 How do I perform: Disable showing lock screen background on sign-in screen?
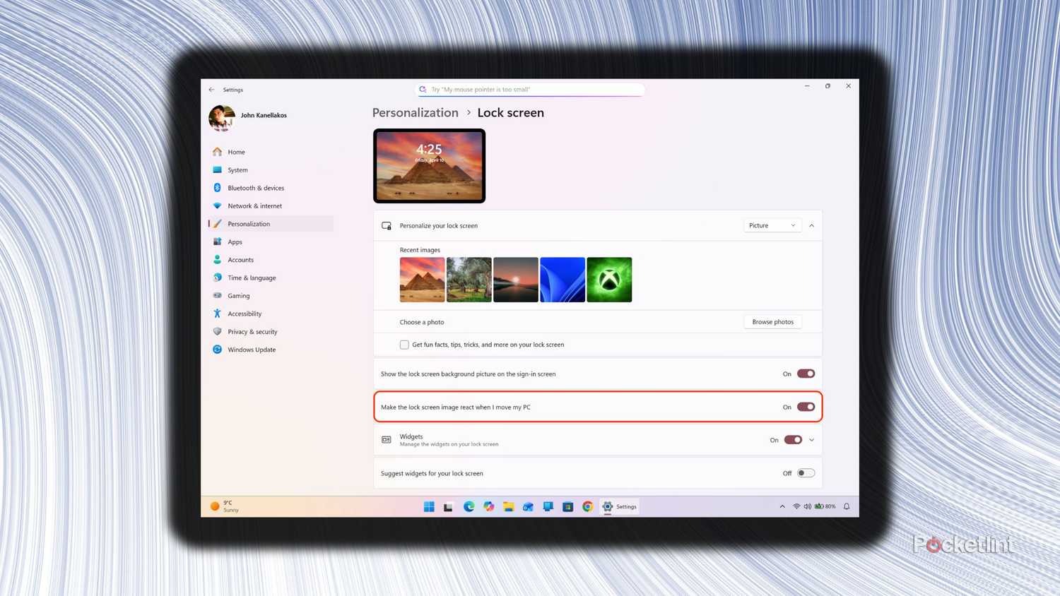(x=806, y=374)
